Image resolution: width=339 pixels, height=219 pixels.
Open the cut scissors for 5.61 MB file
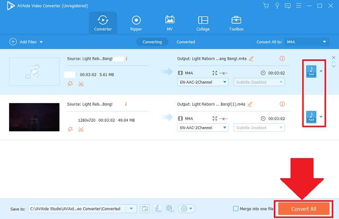click(x=81, y=84)
